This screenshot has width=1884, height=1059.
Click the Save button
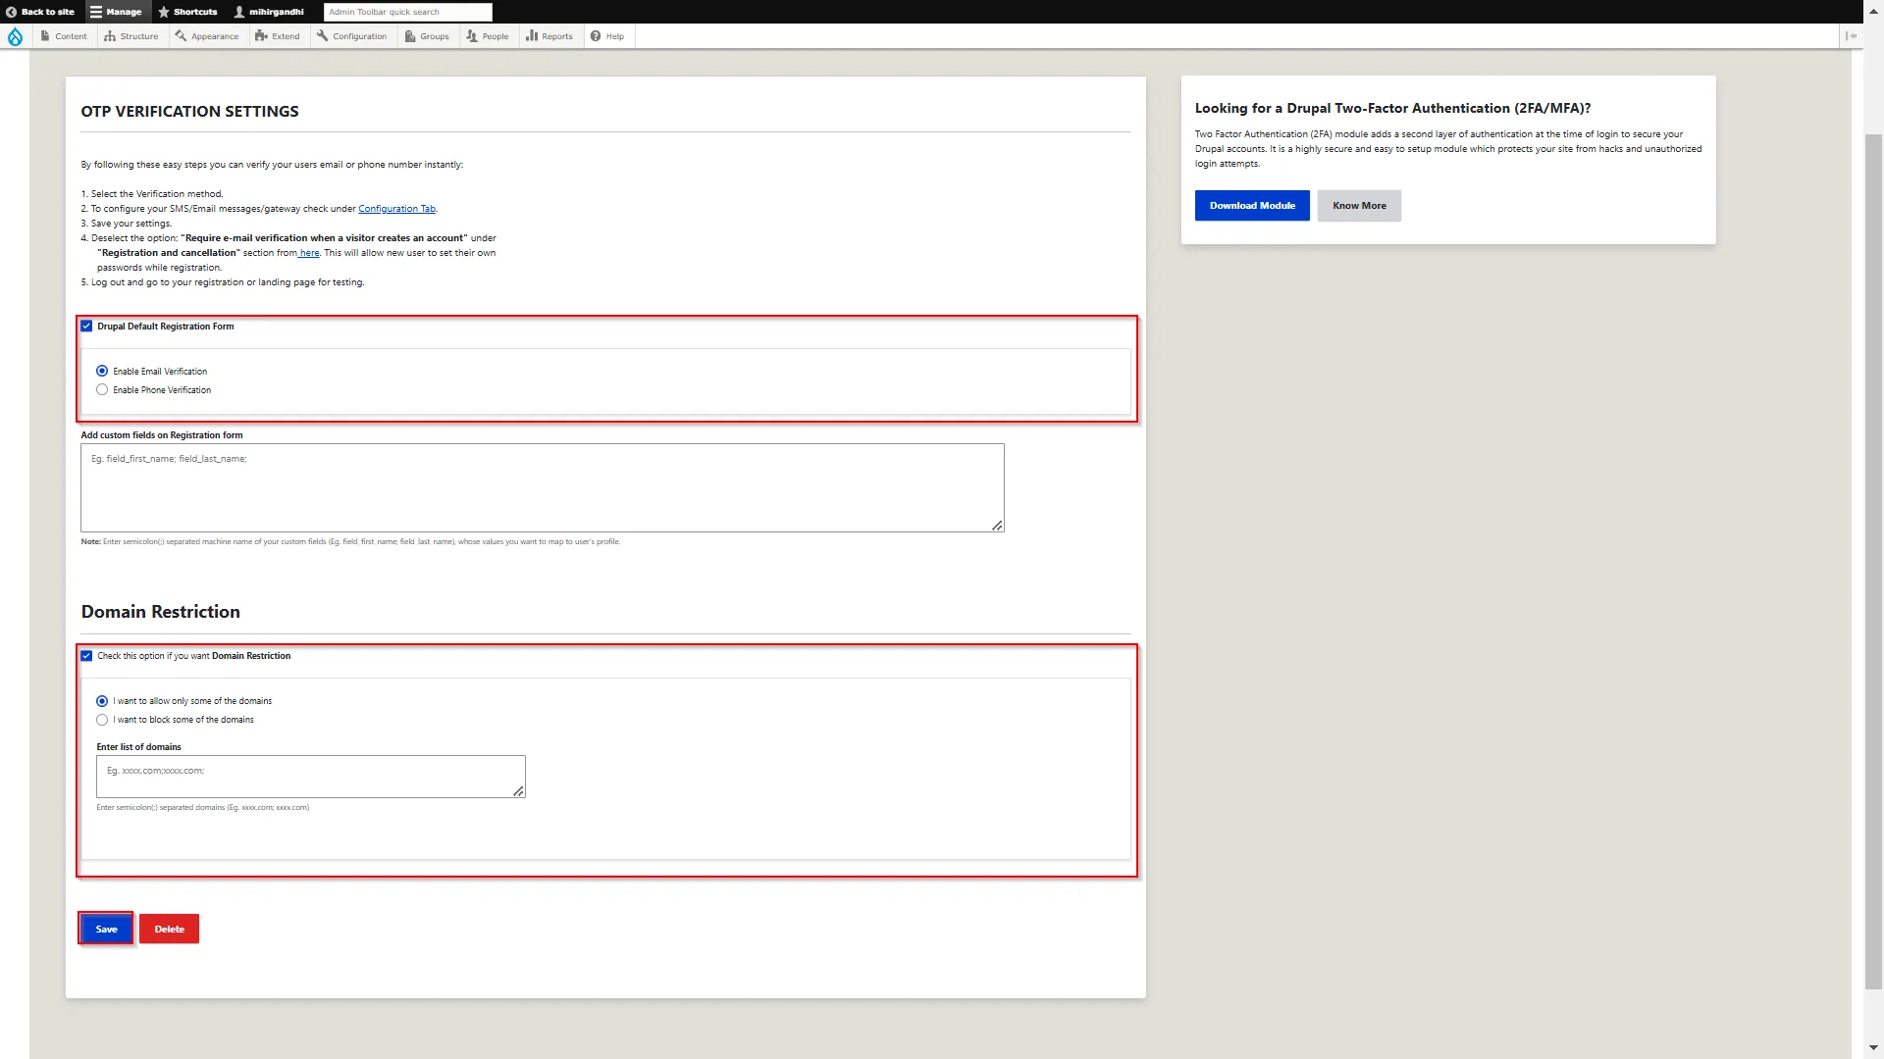106,929
